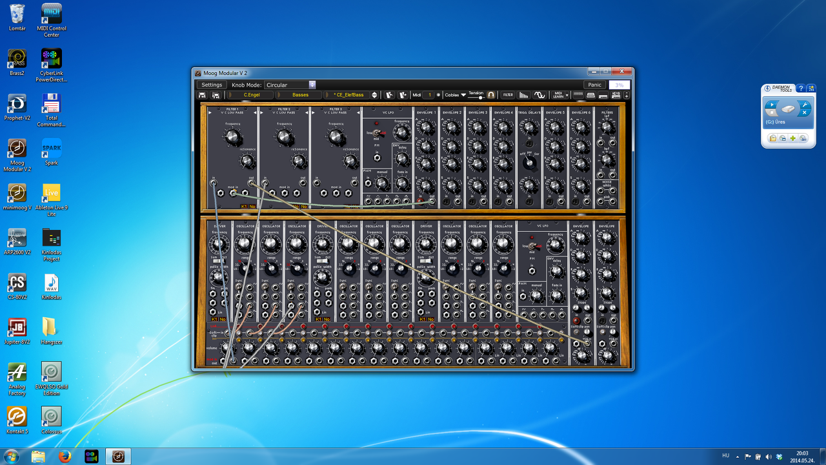Click the Save preset floppy icon
Screen dimensions: 826x465
[x=202, y=95]
